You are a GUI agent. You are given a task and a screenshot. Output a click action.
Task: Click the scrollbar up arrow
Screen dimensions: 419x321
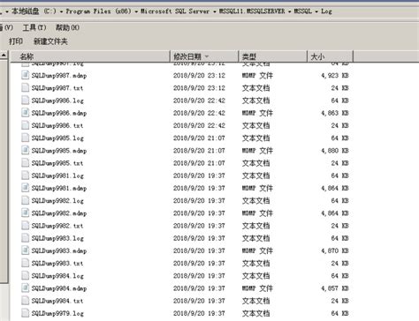click(x=4, y=55)
